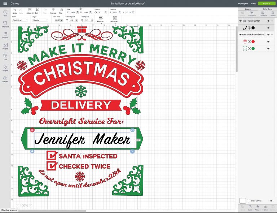Open the Projects panel in the sidebar

pos(5,35)
